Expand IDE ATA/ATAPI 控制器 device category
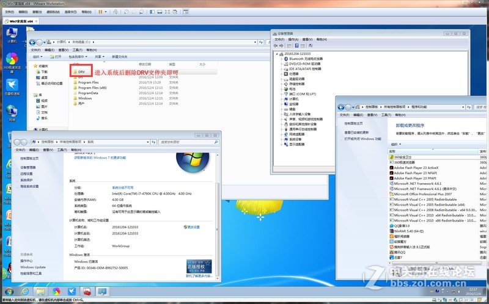The width and height of the screenshot is (489, 304). (x=282, y=69)
